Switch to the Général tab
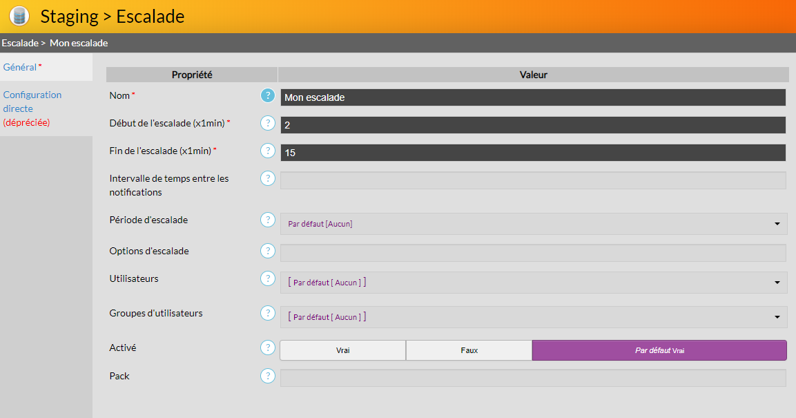The height and width of the screenshot is (418, 796). pos(20,67)
